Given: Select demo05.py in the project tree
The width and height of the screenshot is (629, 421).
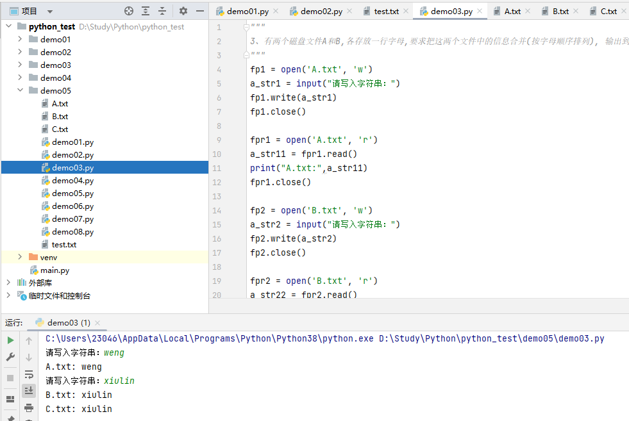Looking at the screenshot, I should [x=72, y=194].
